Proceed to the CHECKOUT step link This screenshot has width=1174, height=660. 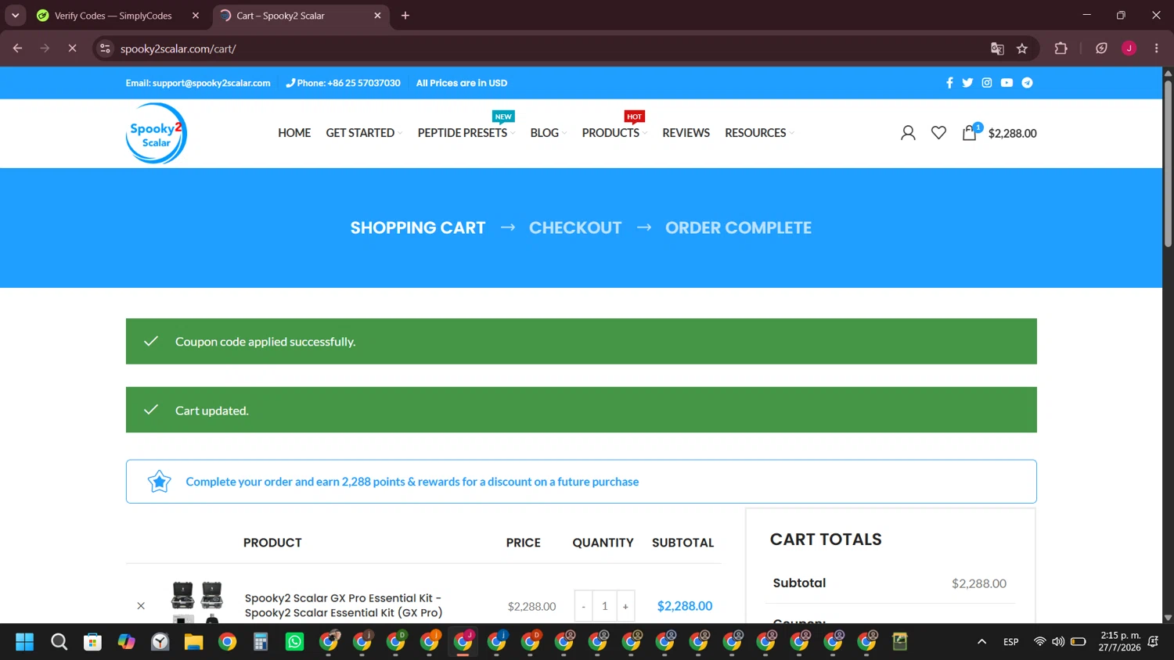tap(575, 228)
